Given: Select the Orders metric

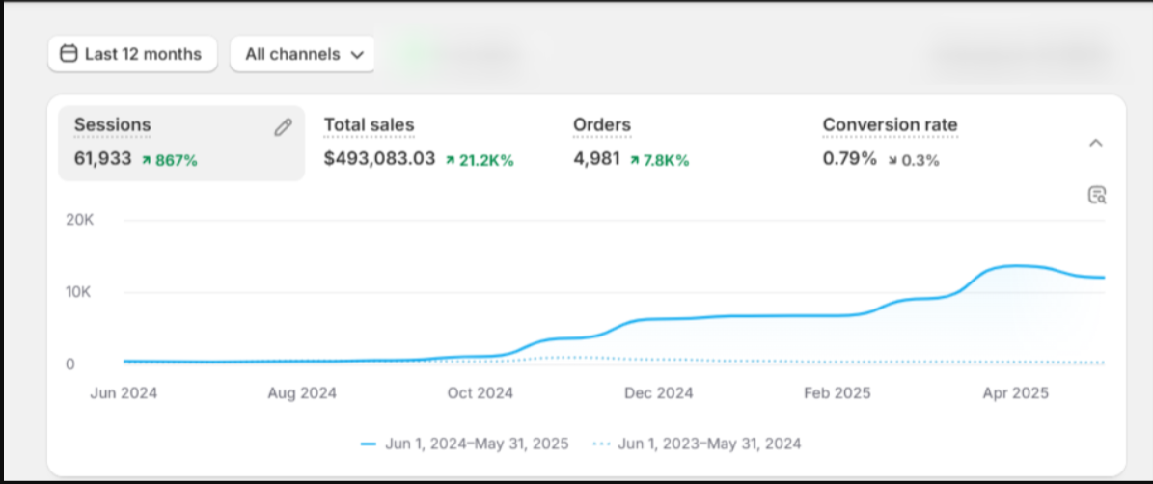Looking at the screenshot, I should click(602, 125).
